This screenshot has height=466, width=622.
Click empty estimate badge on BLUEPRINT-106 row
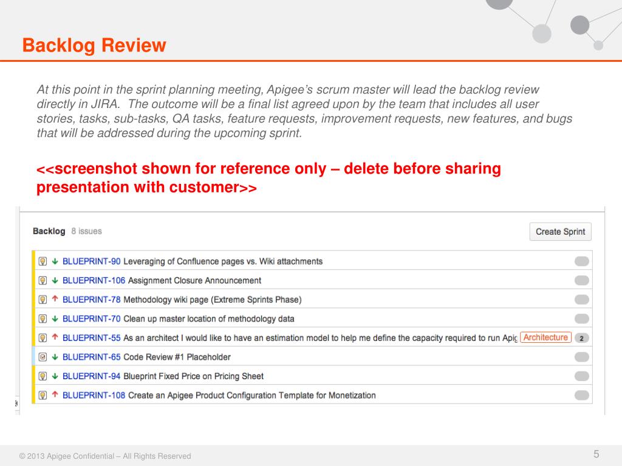[581, 280]
